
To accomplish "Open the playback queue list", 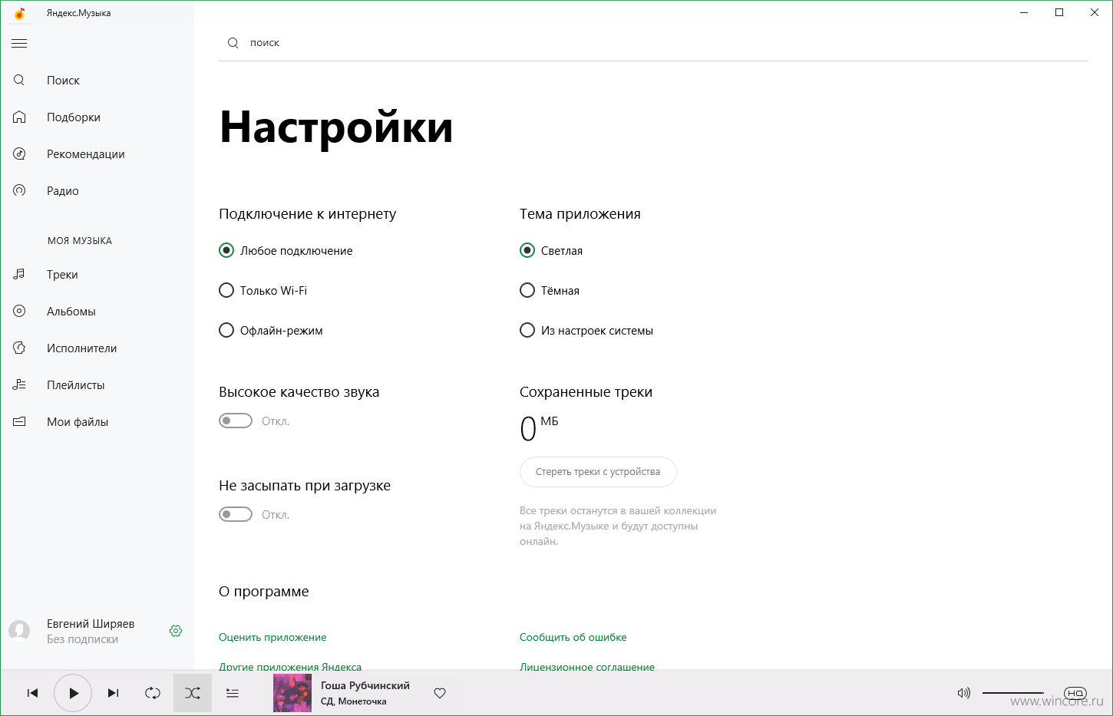I will 233,693.
